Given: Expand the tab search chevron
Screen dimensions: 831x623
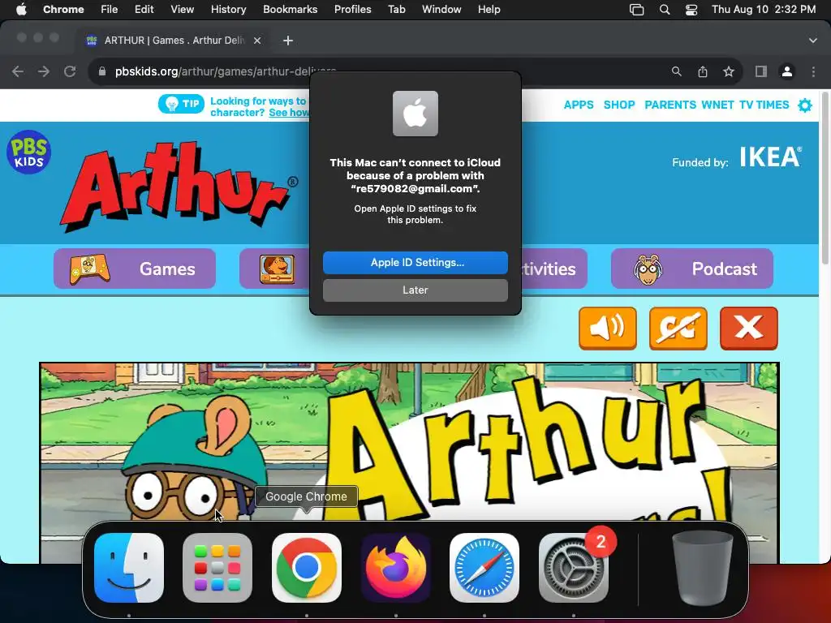Looking at the screenshot, I should tap(812, 41).
